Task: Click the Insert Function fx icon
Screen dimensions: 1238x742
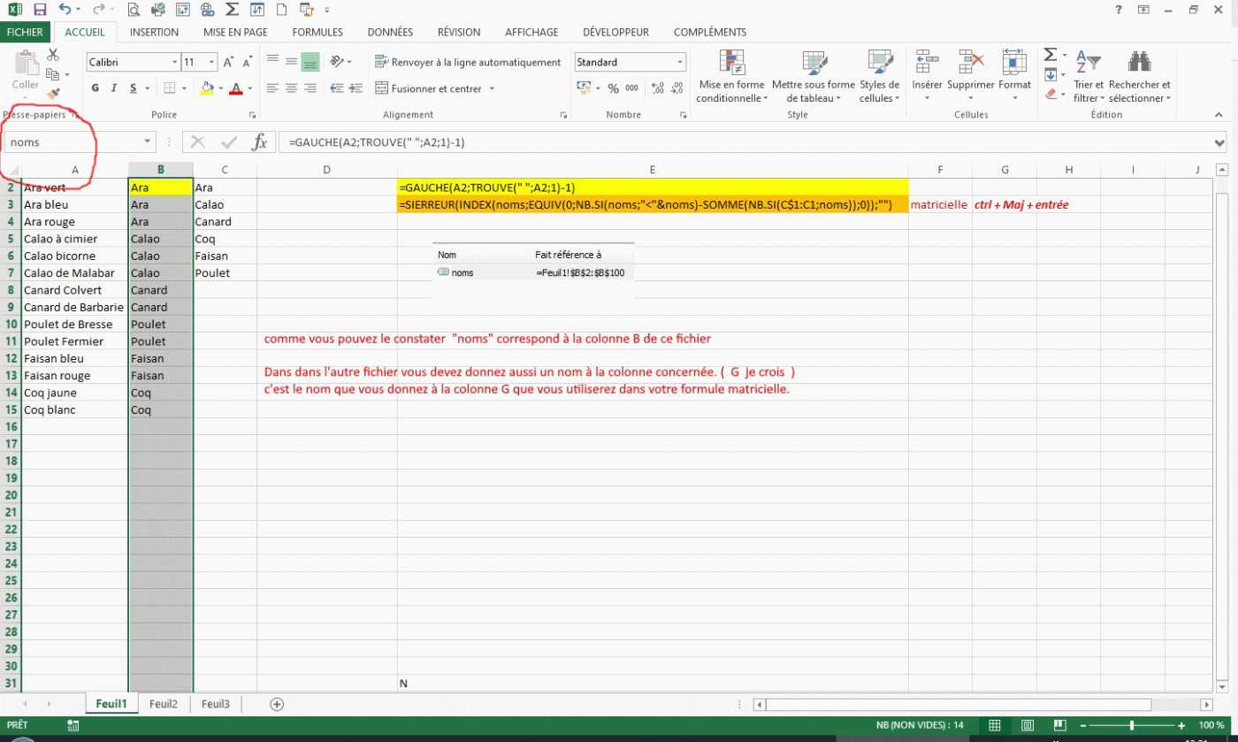Action: tap(259, 142)
